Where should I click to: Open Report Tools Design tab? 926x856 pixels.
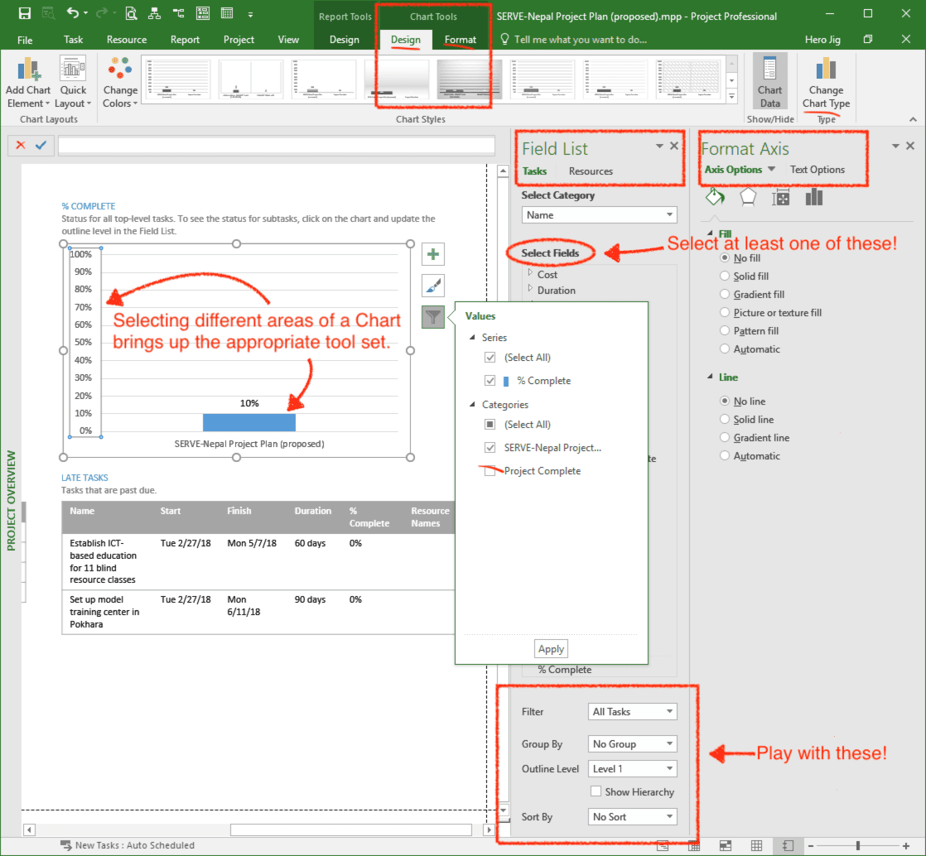pyautogui.click(x=345, y=40)
